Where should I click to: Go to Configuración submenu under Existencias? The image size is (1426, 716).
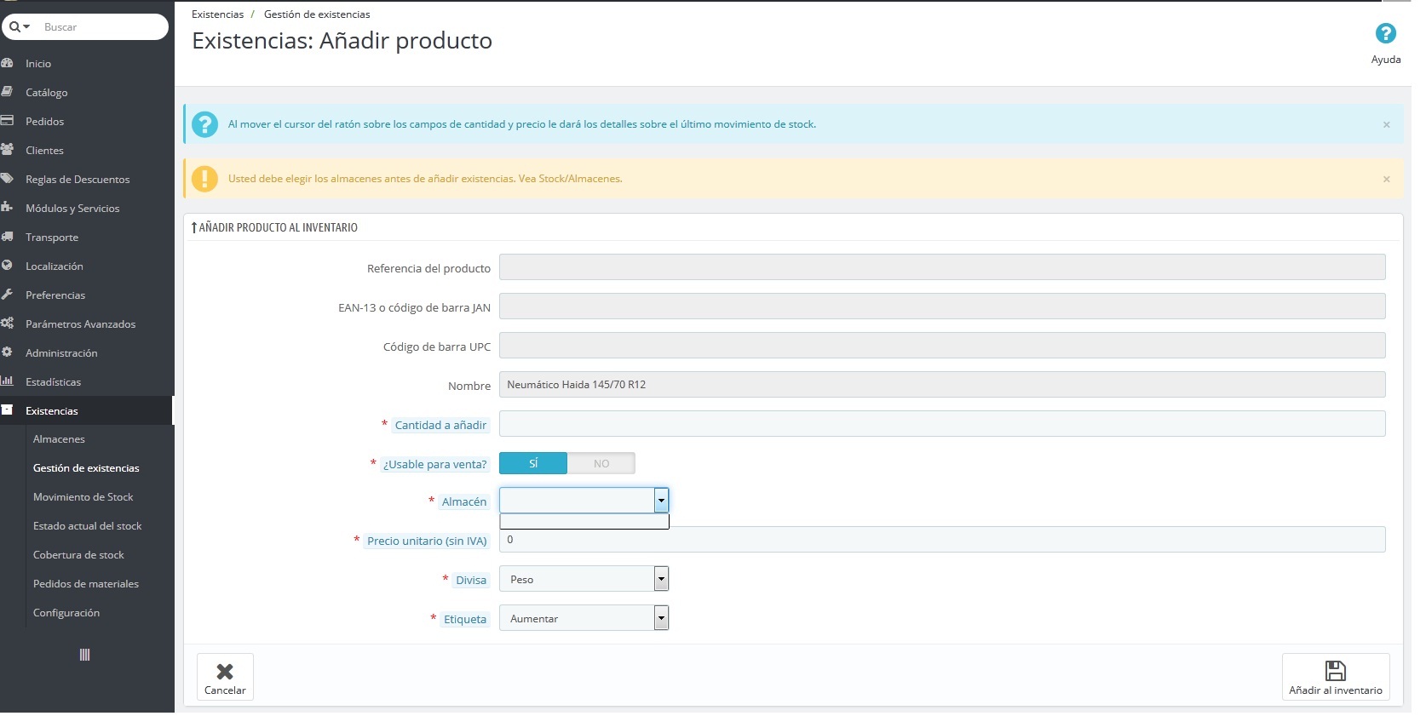click(66, 613)
